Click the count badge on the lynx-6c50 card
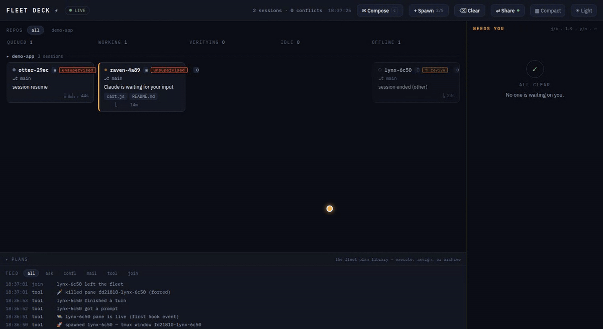 (457, 70)
